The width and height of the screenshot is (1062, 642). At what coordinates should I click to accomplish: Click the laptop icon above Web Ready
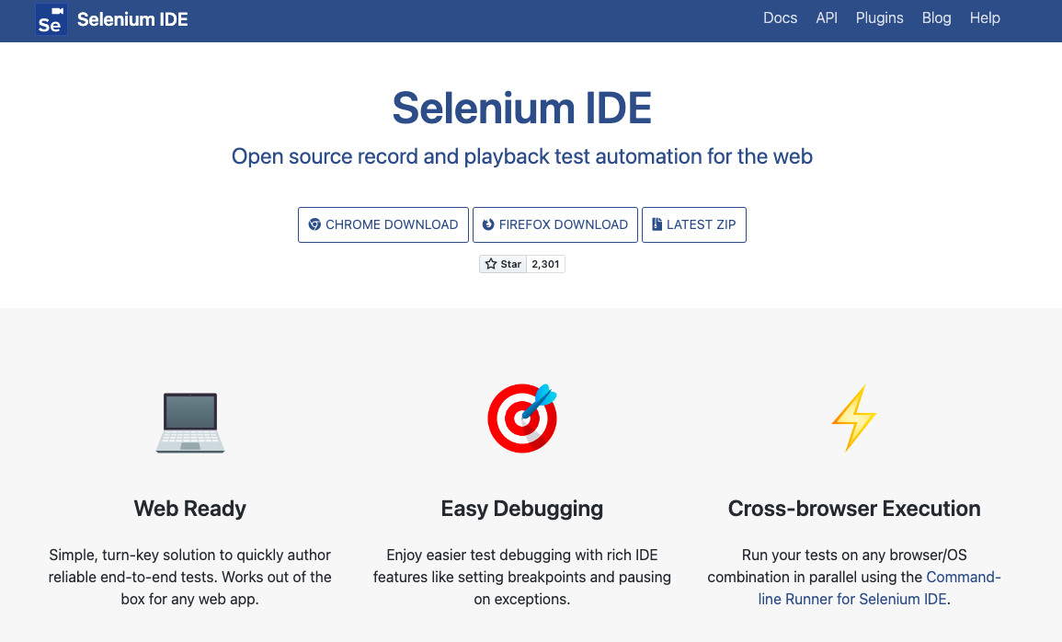[x=190, y=422]
